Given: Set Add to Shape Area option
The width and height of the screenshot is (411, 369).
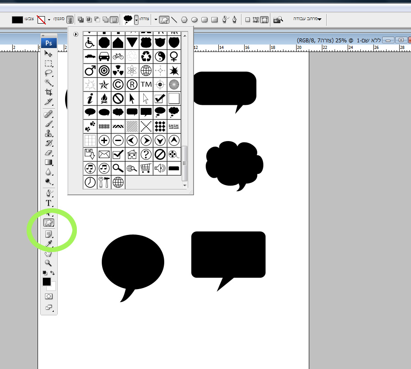Looking at the screenshot, I should (106, 19).
